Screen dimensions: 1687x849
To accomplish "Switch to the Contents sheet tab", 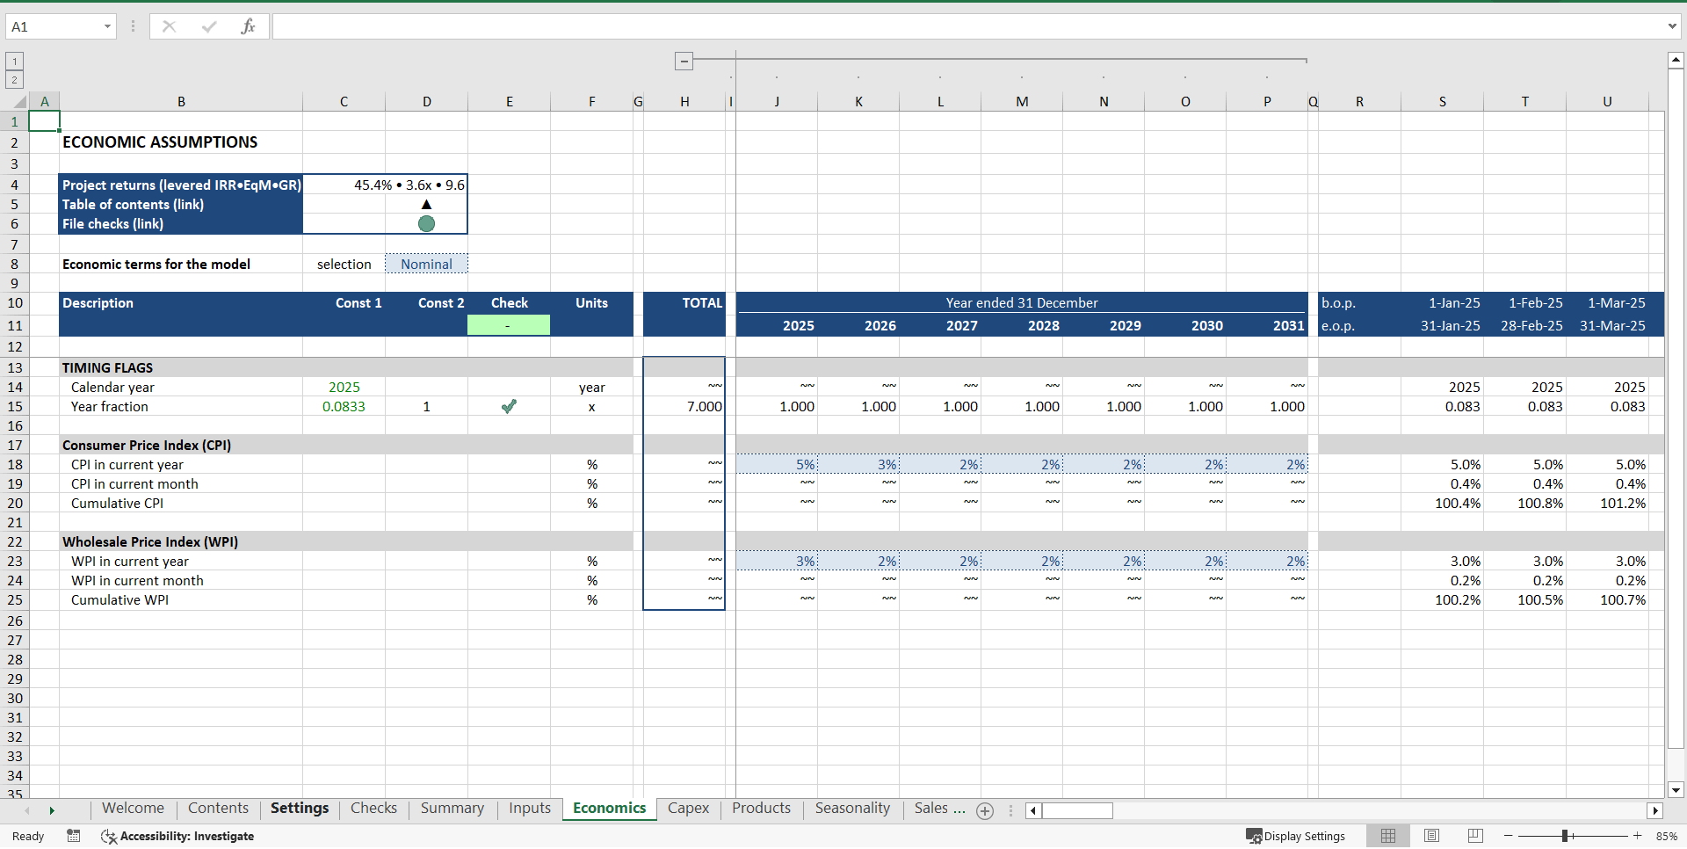I will (218, 809).
